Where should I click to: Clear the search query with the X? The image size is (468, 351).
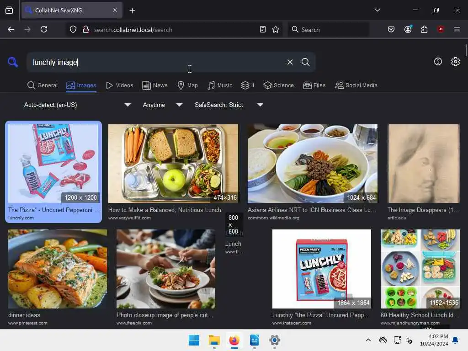[x=290, y=62]
